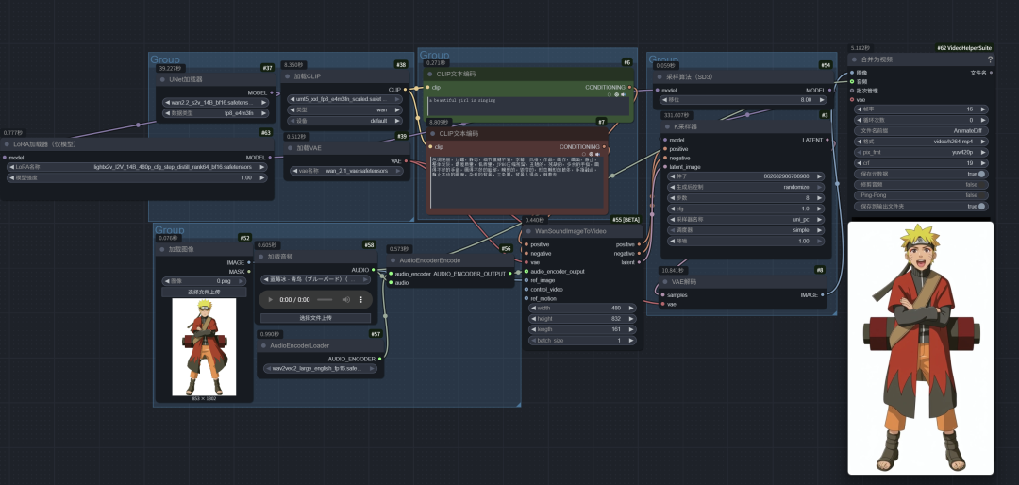Image resolution: width=1019 pixels, height=485 pixels.
Task: Click the help question mark on VideoHelperSuite node
Action: [990, 59]
